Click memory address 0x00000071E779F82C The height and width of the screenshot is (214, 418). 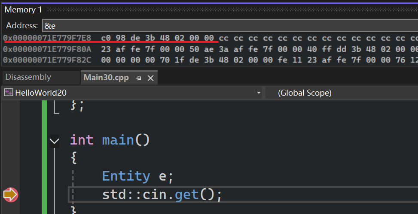47,60
